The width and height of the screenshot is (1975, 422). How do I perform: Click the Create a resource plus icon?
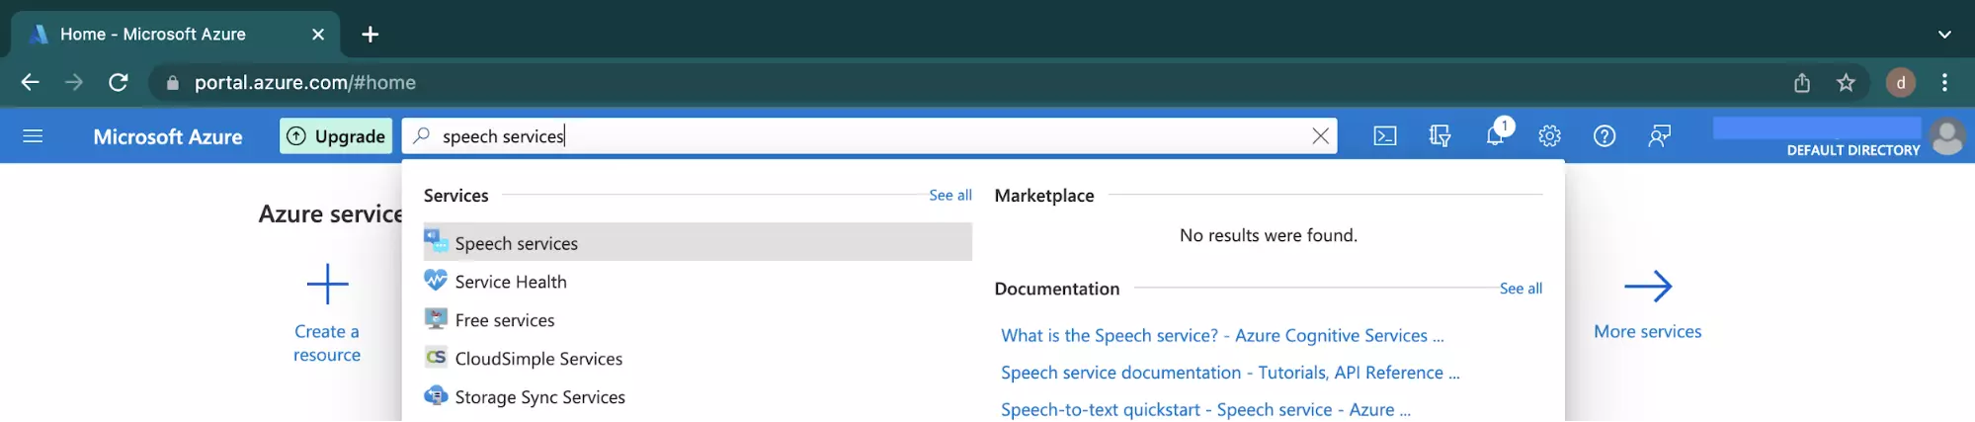(327, 285)
